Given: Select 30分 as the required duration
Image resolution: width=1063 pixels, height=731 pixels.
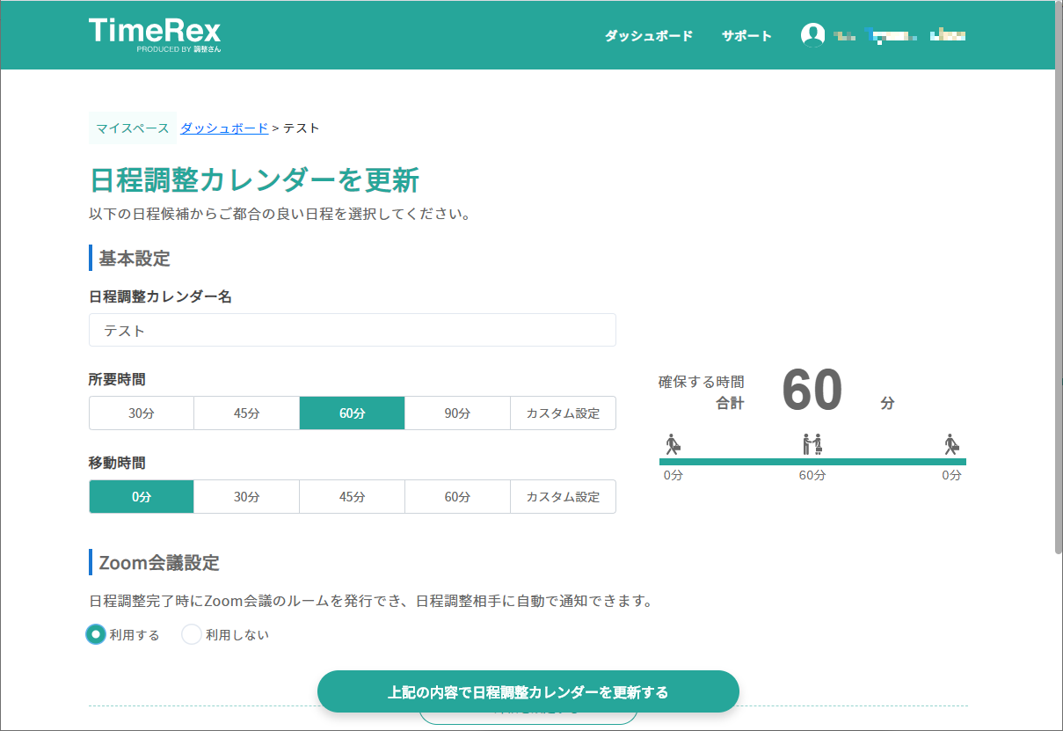Looking at the screenshot, I should 141,413.
